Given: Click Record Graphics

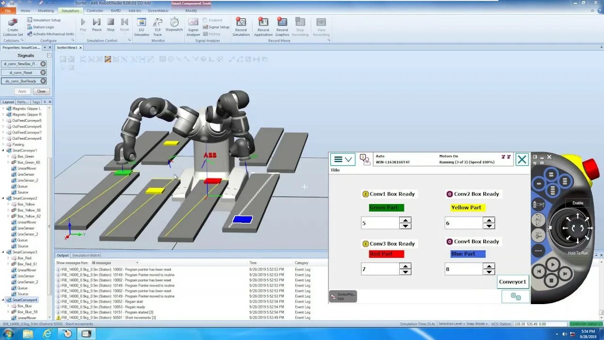Looking at the screenshot, I should (x=282, y=27).
